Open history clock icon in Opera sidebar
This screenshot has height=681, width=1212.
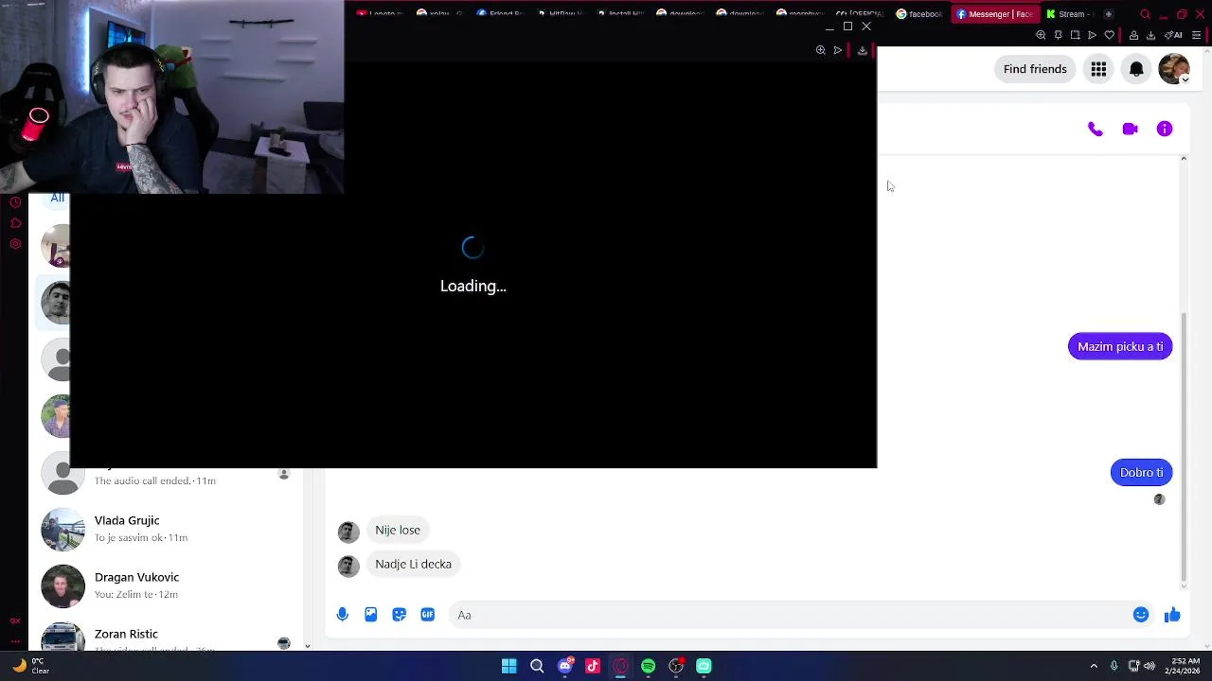15,202
